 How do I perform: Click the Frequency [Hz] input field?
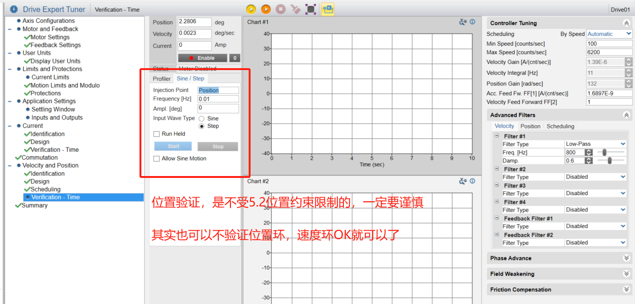(x=218, y=99)
